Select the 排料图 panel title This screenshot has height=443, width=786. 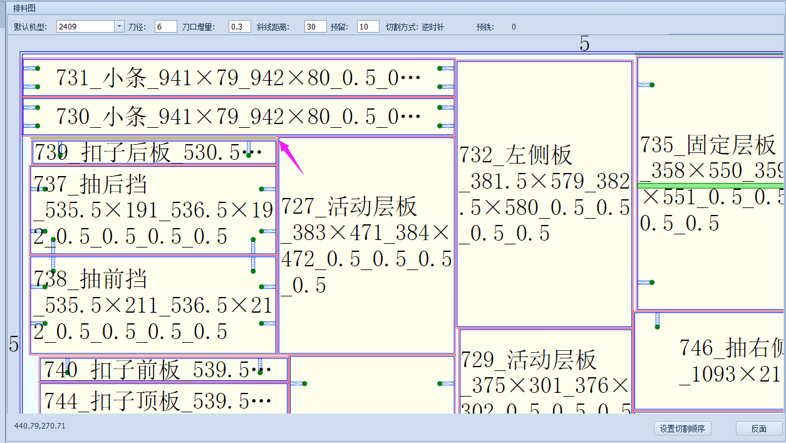click(24, 8)
